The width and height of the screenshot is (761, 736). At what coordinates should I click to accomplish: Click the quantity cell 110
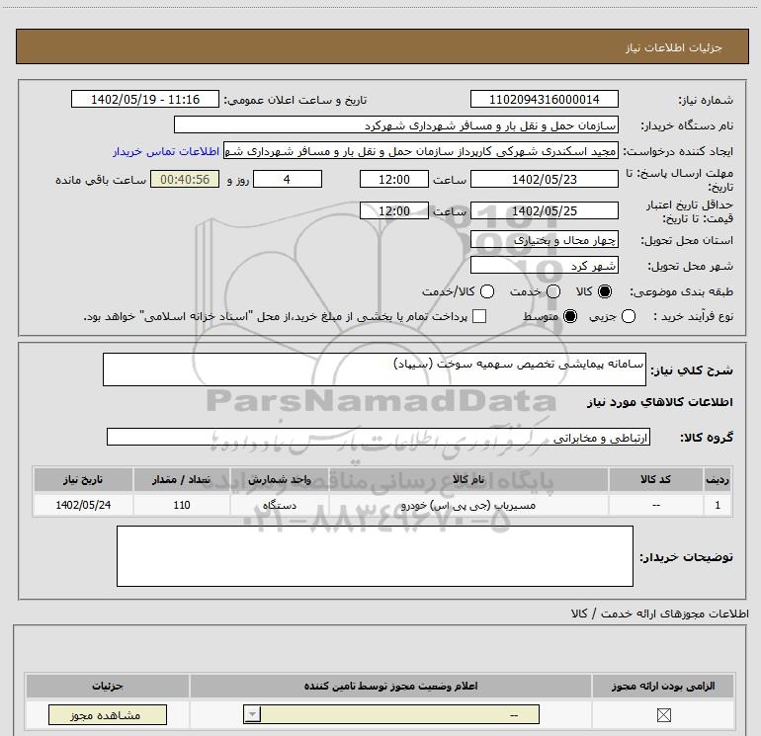point(182,505)
